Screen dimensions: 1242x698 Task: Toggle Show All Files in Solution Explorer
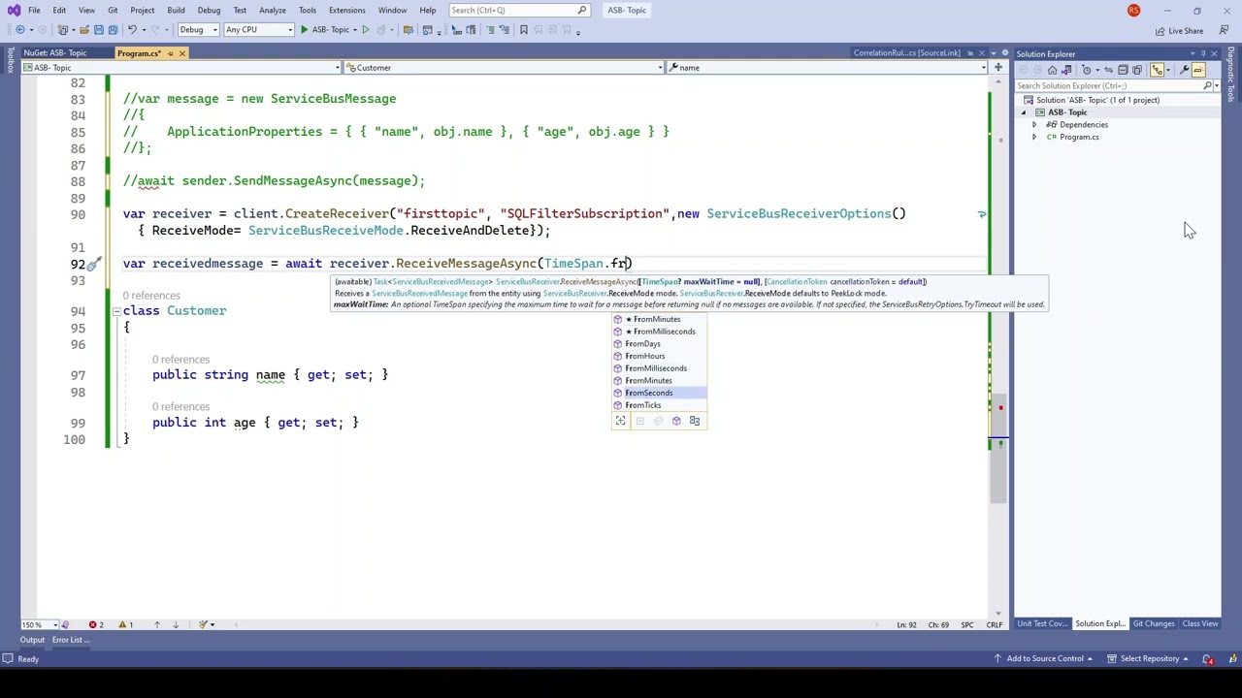[1136, 70]
